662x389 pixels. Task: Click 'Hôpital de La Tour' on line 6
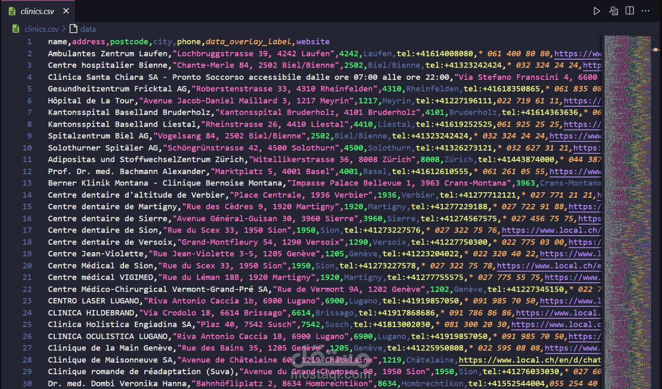91,101
